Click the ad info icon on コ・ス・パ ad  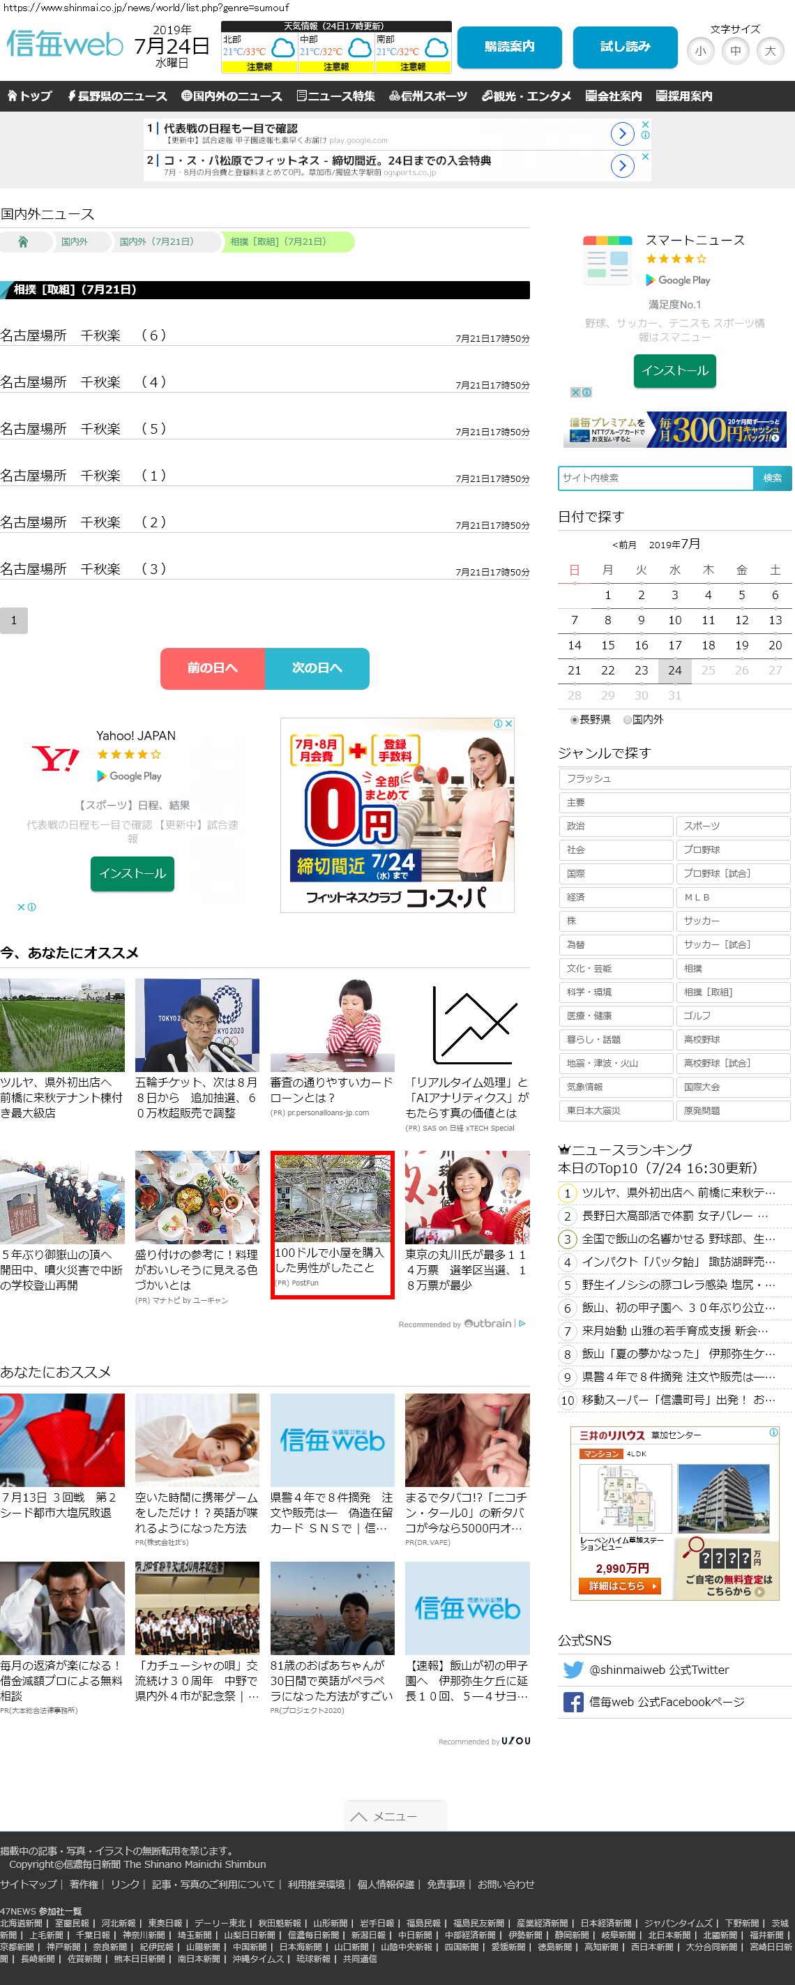pos(499,723)
